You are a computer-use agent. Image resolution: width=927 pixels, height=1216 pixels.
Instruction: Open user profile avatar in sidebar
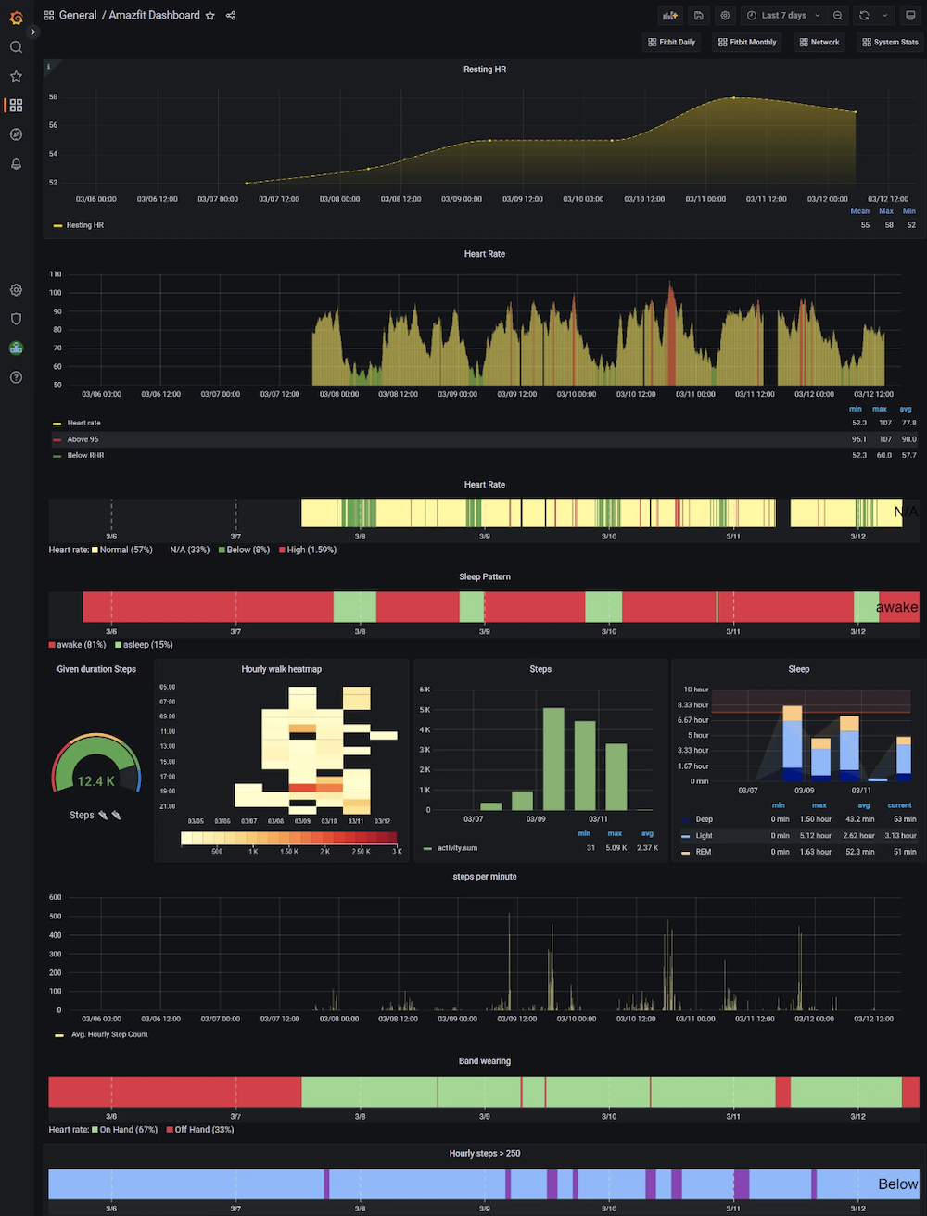point(16,348)
